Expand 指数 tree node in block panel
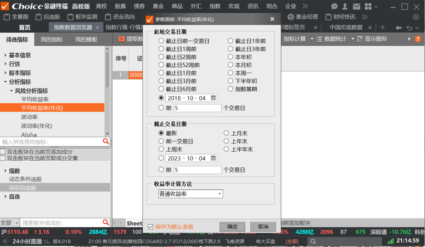The width and height of the screenshot is (425, 247). tap(6, 170)
